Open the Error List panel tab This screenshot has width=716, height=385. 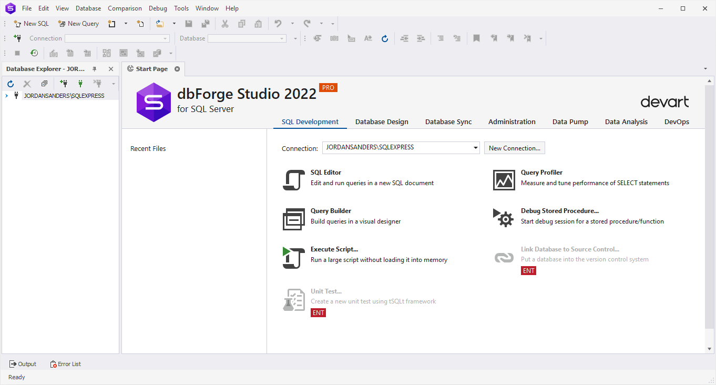pyautogui.click(x=66, y=364)
